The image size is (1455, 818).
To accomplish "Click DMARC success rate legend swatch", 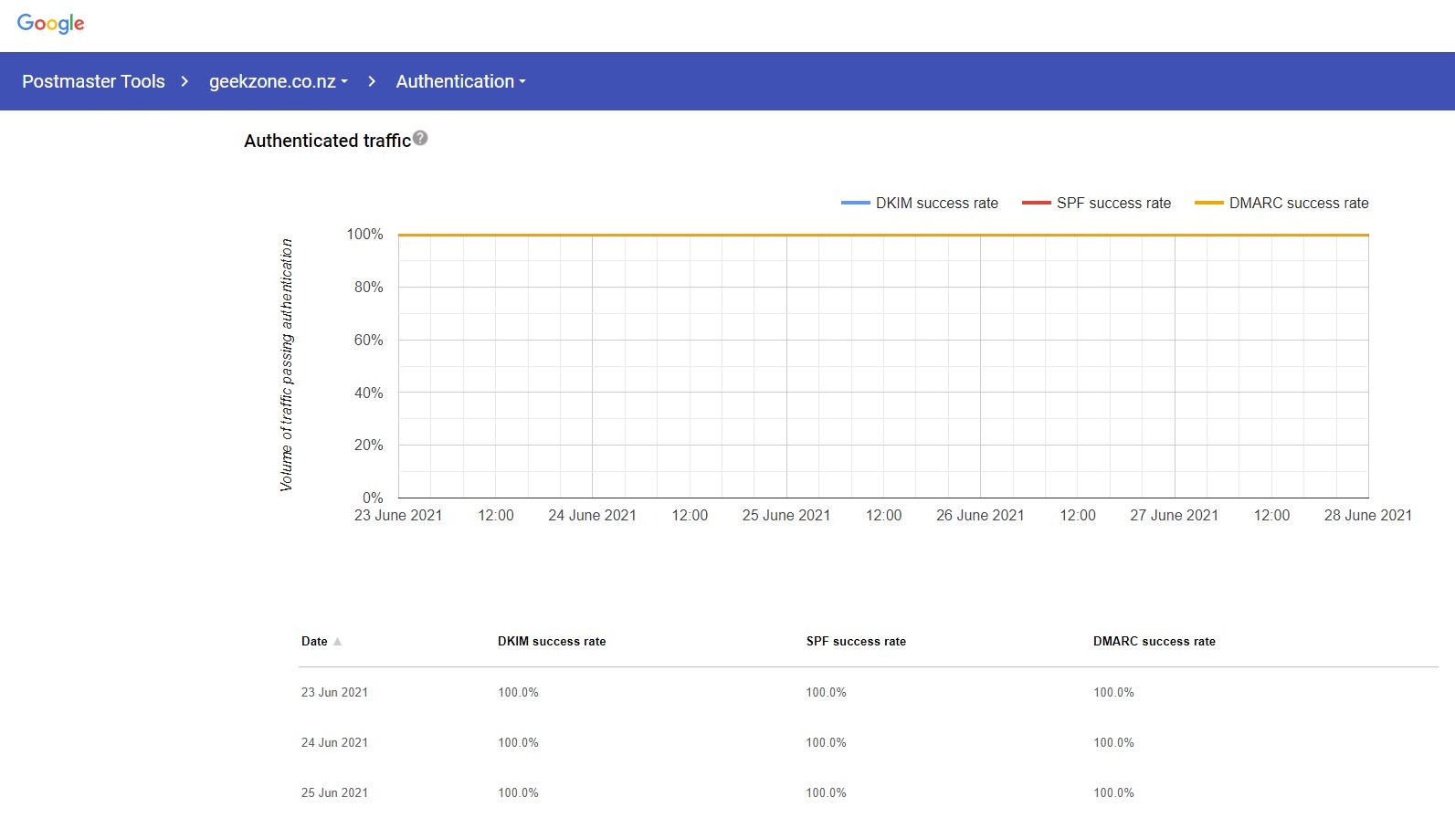I will 1208,203.
